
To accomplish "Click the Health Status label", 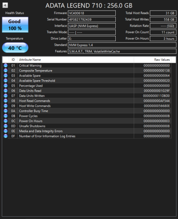I will coord(14,13).
